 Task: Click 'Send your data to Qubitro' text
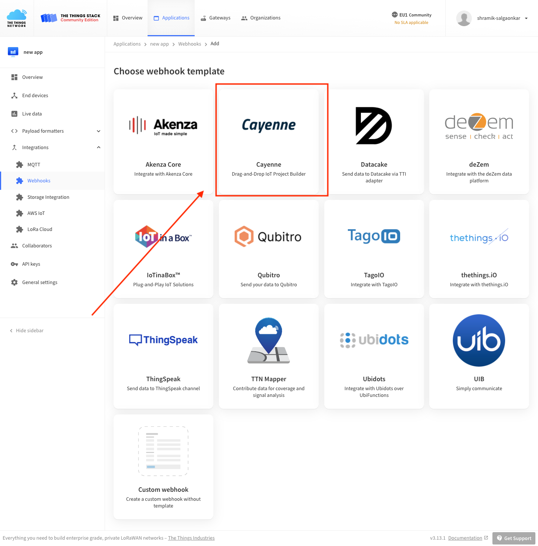click(x=269, y=285)
